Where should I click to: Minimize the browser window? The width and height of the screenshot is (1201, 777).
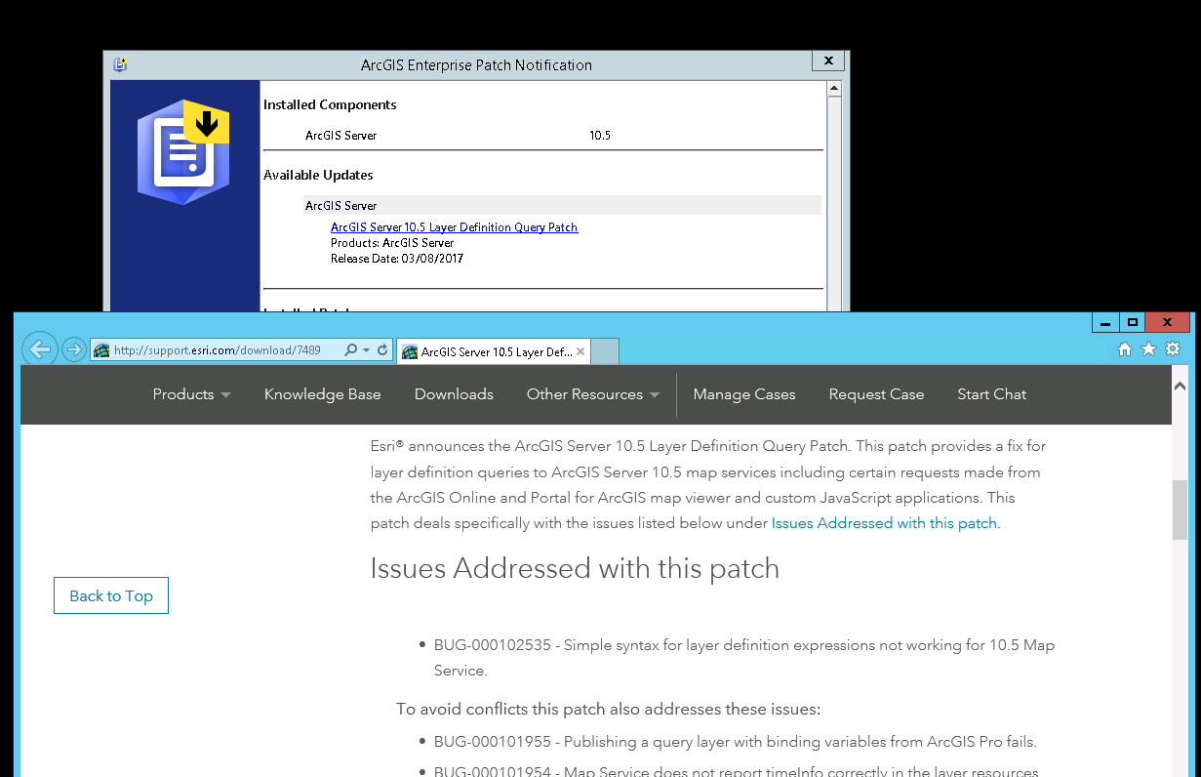(x=1105, y=322)
